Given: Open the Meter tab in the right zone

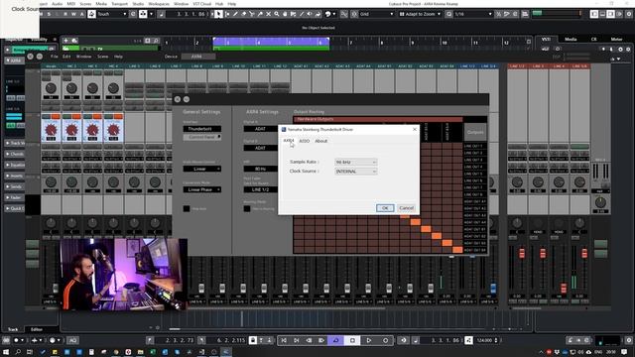Looking at the screenshot, I should [616, 40].
